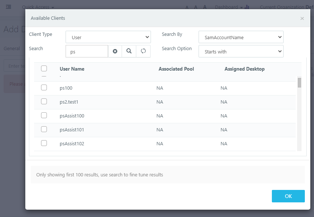The width and height of the screenshot is (314, 217).
Task: Clear the search text with the X icon
Action: pyautogui.click(x=115, y=51)
